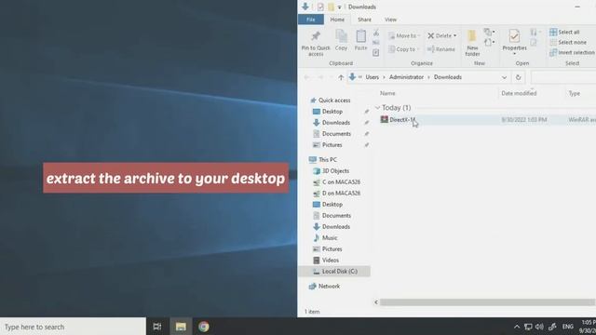Open the File menu tab
The image size is (596, 335).
310,20
